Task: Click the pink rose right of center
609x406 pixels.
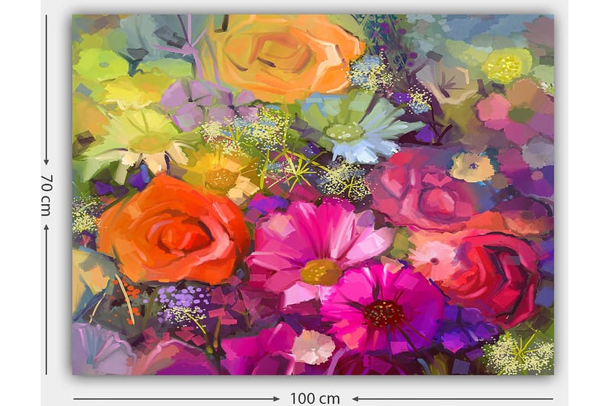Action: click(x=426, y=192)
